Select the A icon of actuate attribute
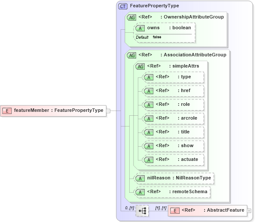Viewport: 255px width, 222px height. point(149,160)
